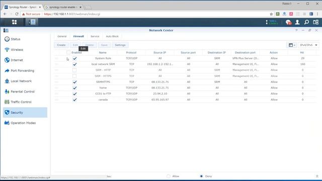The height and width of the screenshot is (181, 322).
Task: Click the Delete button
Action: pos(90,45)
